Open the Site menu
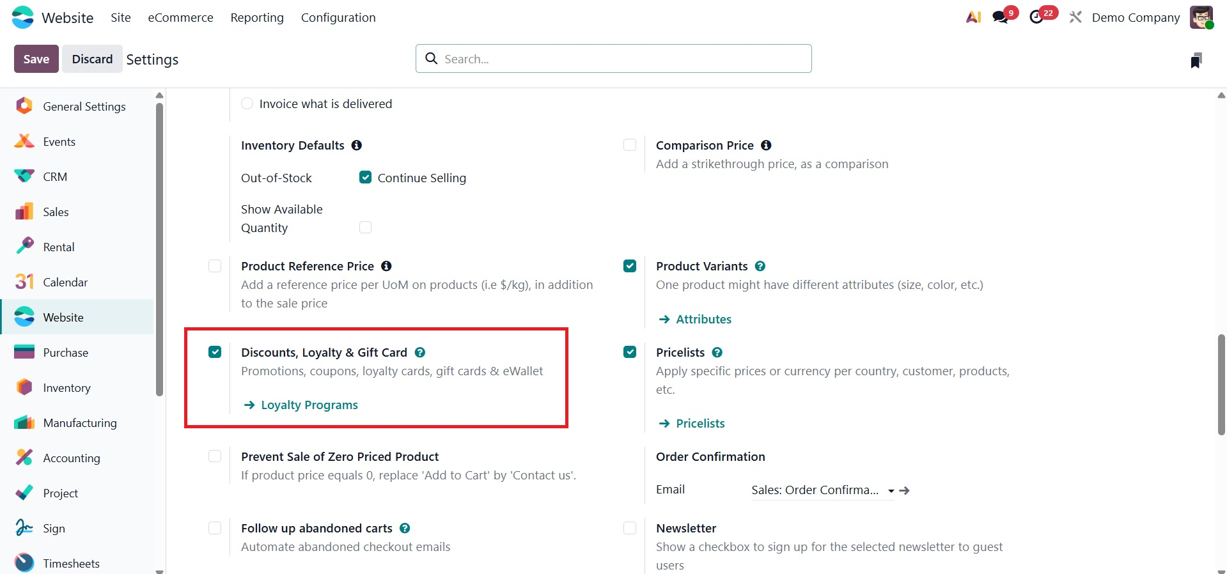Image resolution: width=1227 pixels, height=574 pixels. [121, 17]
